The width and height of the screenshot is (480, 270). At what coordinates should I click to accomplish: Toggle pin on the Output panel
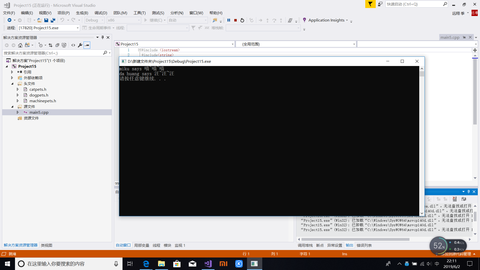click(468, 192)
